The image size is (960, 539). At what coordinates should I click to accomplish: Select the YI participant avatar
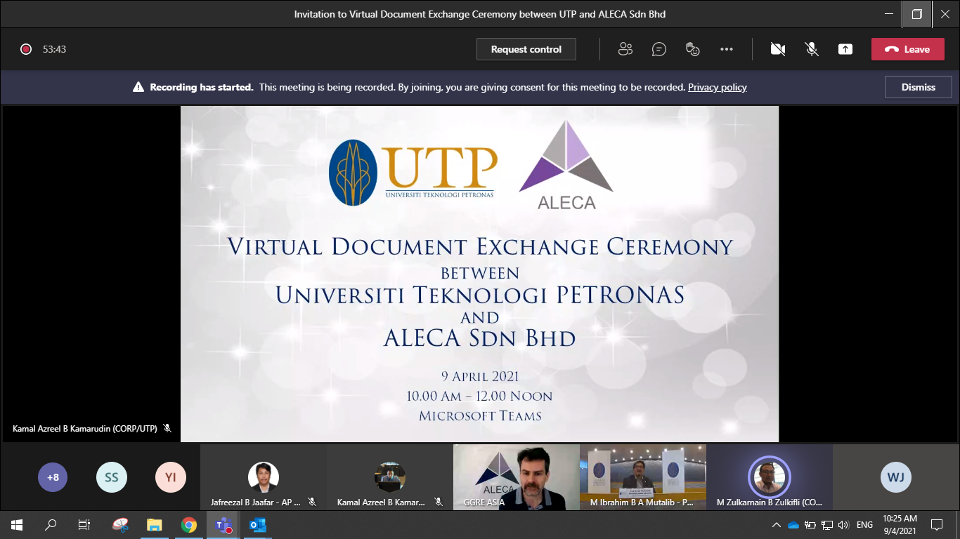click(171, 478)
